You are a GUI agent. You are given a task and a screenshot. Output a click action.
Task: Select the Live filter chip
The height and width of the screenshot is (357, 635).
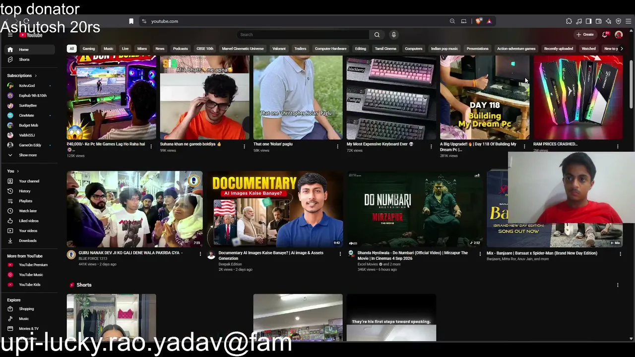125,49
